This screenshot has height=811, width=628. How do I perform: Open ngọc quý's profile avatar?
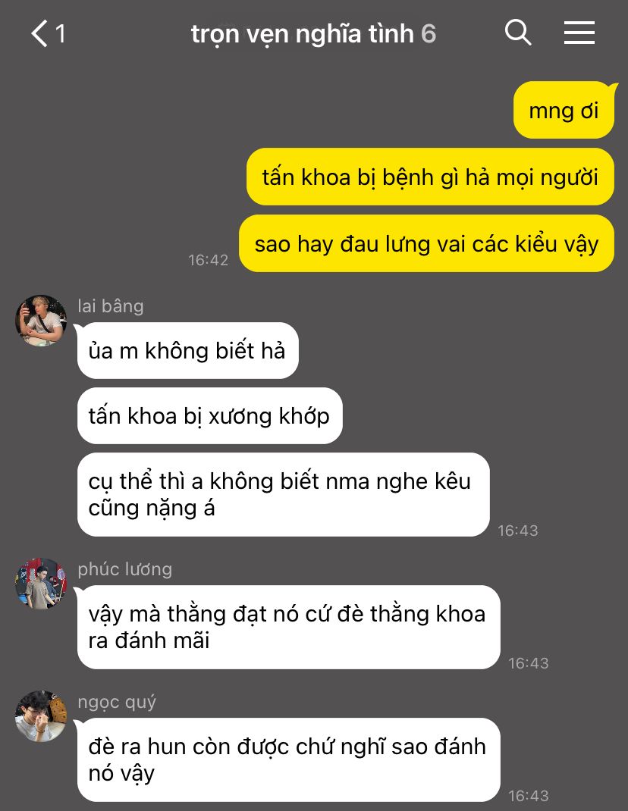click(41, 716)
